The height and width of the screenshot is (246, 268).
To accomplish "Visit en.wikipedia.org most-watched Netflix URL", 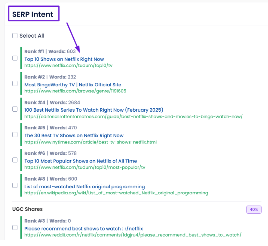I will pyautogui.click(x=116, y=193).
